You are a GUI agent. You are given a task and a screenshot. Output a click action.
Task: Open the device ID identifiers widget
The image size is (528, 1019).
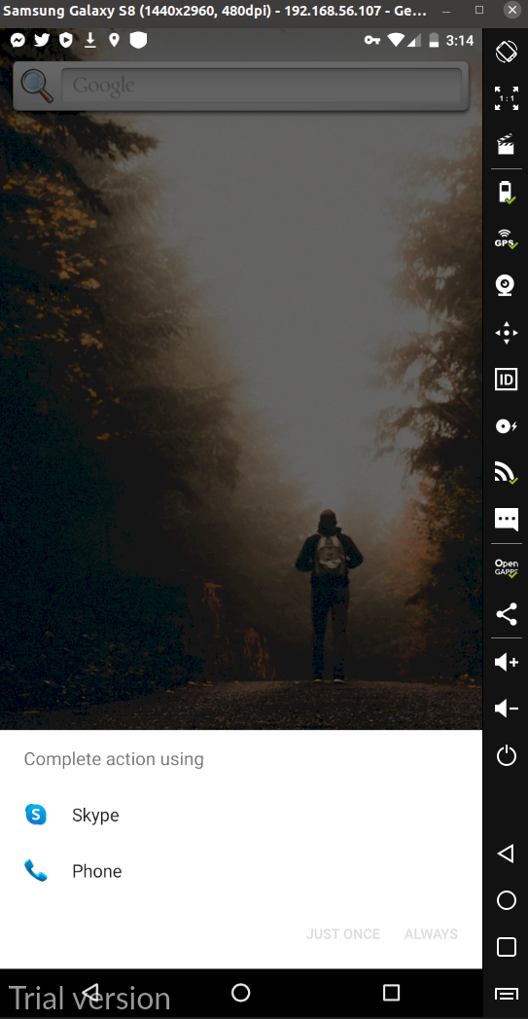506,379
